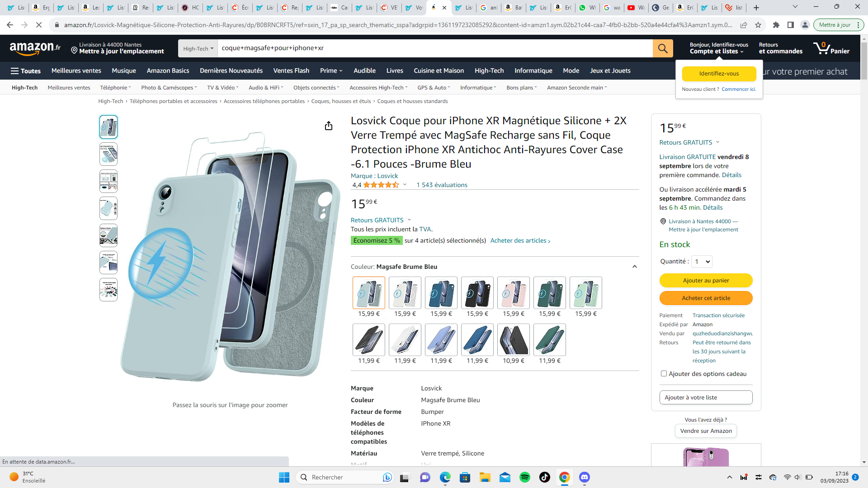The height and width of the screenshot is (488, 868).
Task: Open Amazon Basics menu item
Action: 168,71
